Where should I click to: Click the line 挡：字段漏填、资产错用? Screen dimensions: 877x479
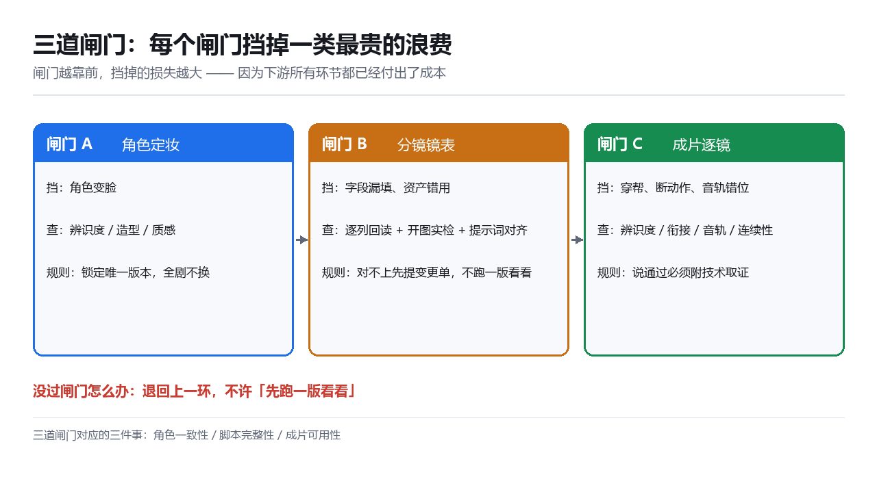click(386, 187)
